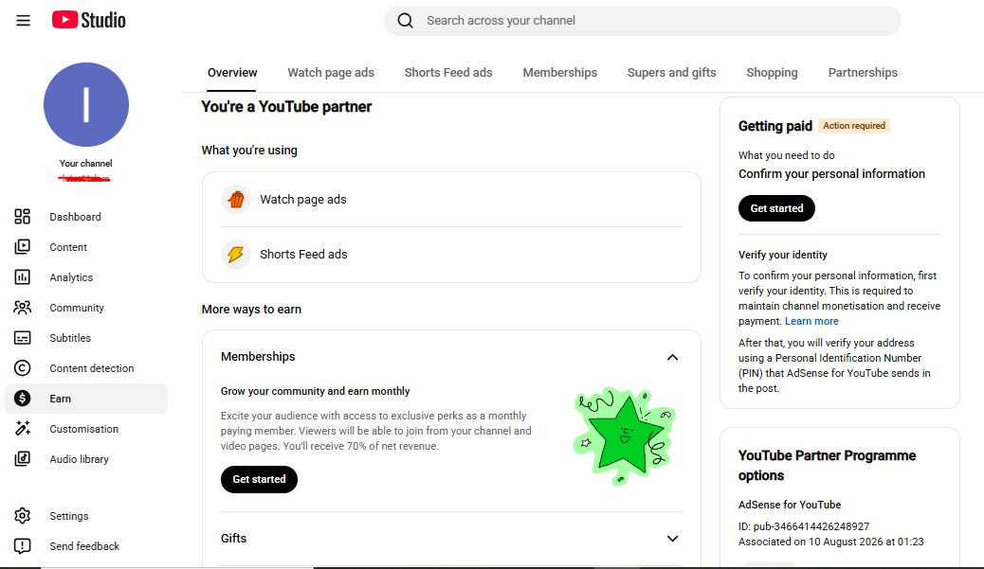Viewport: 984px width, 569px height.
Task: Open the Audio library icon
Action: point(22,459)
